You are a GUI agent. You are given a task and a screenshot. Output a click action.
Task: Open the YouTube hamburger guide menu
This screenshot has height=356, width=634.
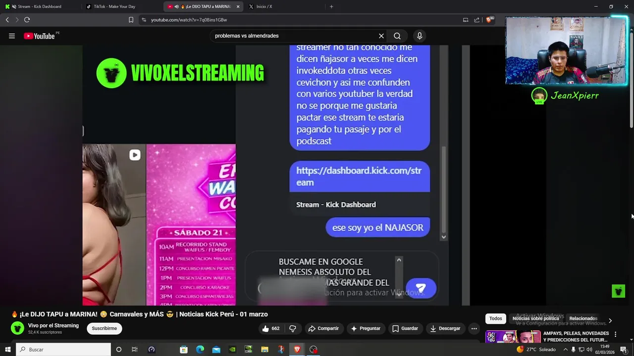click(12, 36)
